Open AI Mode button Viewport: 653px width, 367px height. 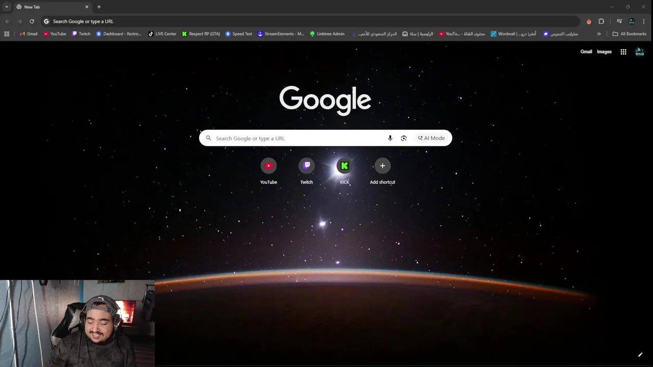pyautogui.click(x=431, y=138)
